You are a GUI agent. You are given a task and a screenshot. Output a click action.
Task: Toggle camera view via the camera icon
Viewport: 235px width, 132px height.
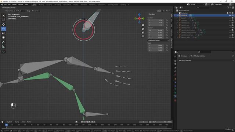[x=143, y=33]
